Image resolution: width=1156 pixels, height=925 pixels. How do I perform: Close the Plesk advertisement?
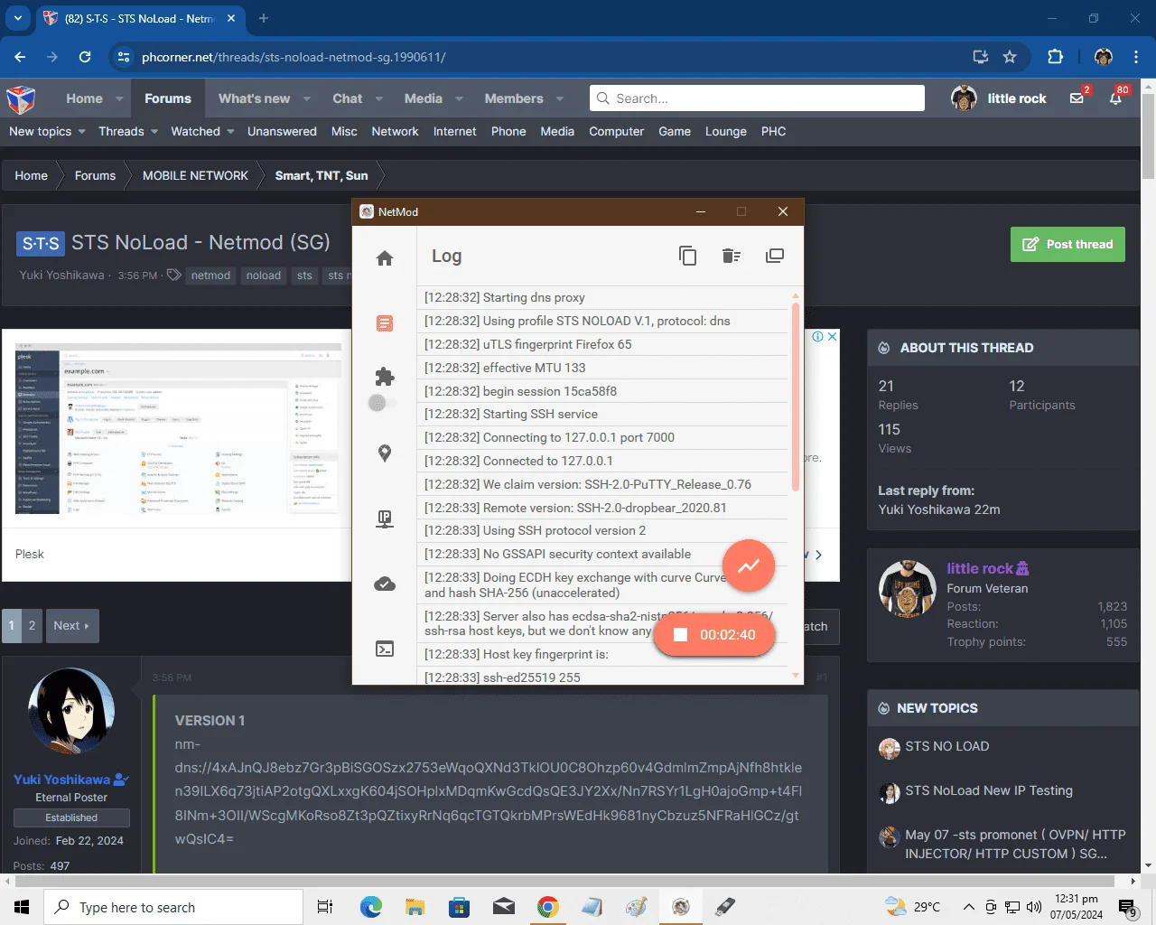(833, 337)
